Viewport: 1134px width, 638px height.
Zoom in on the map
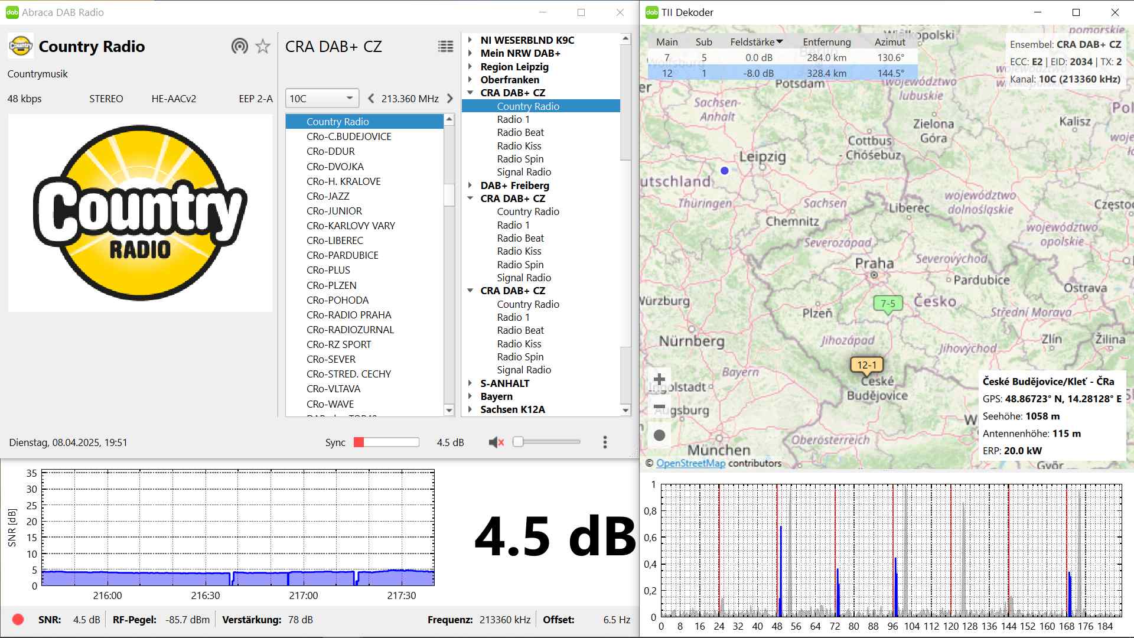pos(660,379)
